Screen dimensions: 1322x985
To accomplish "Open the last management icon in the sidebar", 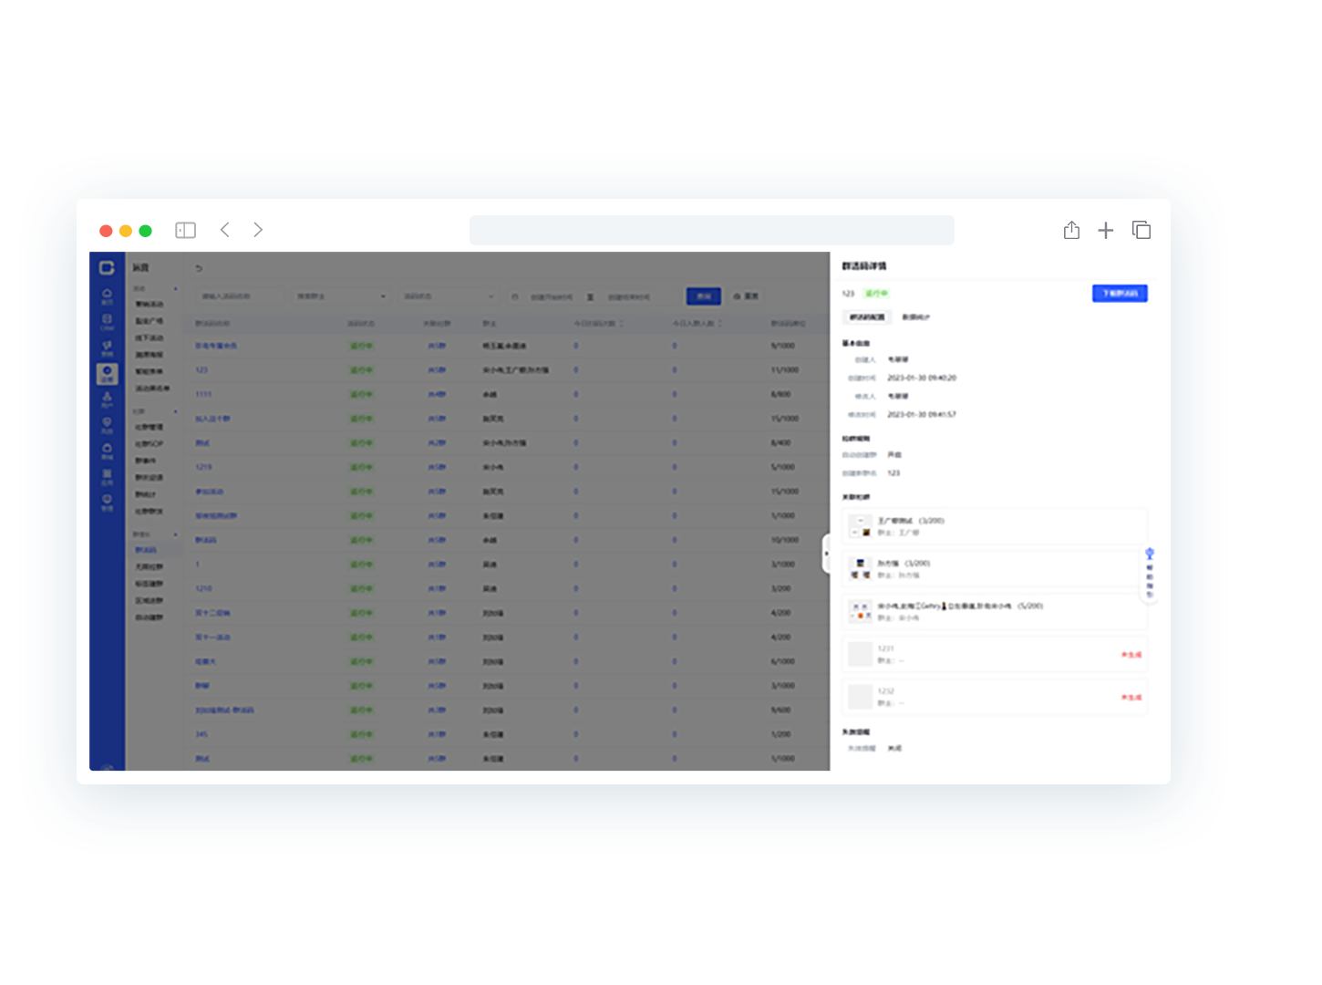I will 107,503.
